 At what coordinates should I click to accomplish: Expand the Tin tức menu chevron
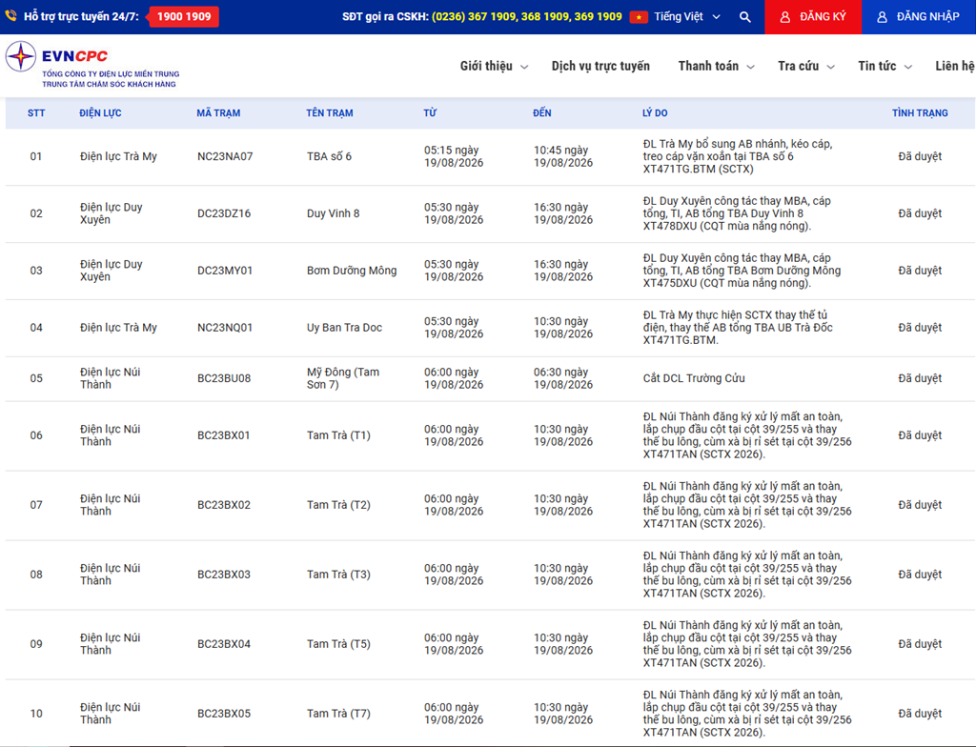(908, 67)
